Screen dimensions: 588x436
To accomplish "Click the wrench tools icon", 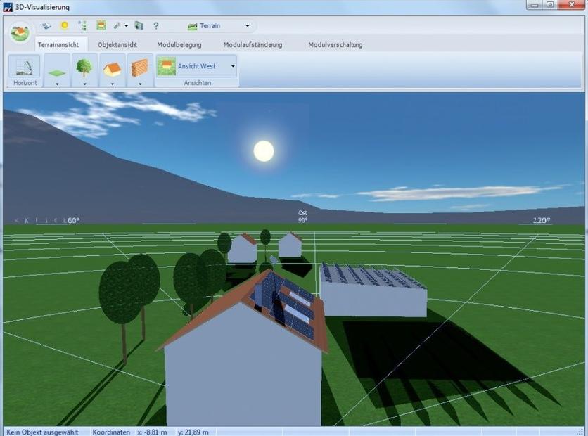I will pyautogui.click(x=117, y=26).
